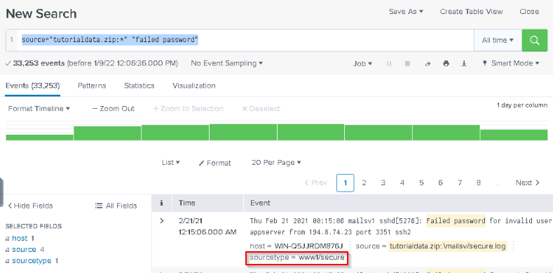Image resolution: width=553 pixels, height=273 pixels.
Task: Stop the search job
Action: [x=407, y=64]
